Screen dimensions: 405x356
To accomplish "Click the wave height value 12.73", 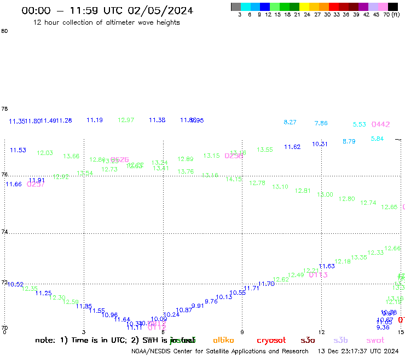I will pos(109,169).
